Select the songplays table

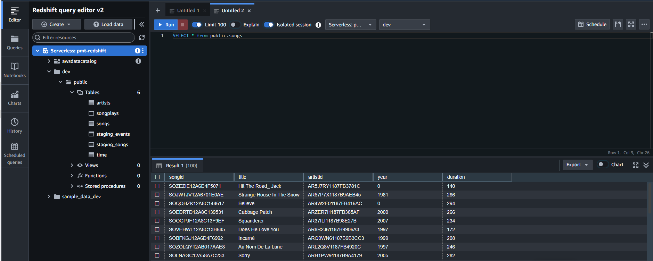107,113
